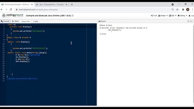
Task: Click the Share arrow icon
Action: [x=13, y=21]
